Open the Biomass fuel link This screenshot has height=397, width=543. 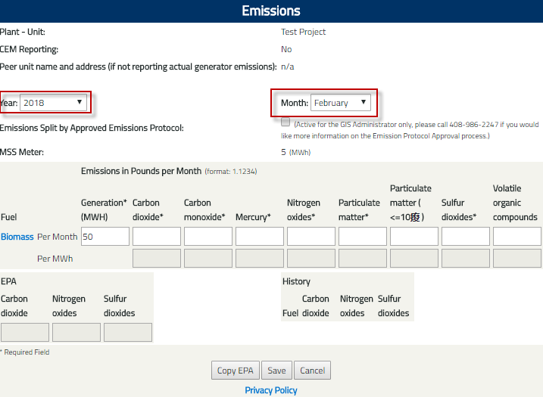pyautogui.click(x=17, y=237)
